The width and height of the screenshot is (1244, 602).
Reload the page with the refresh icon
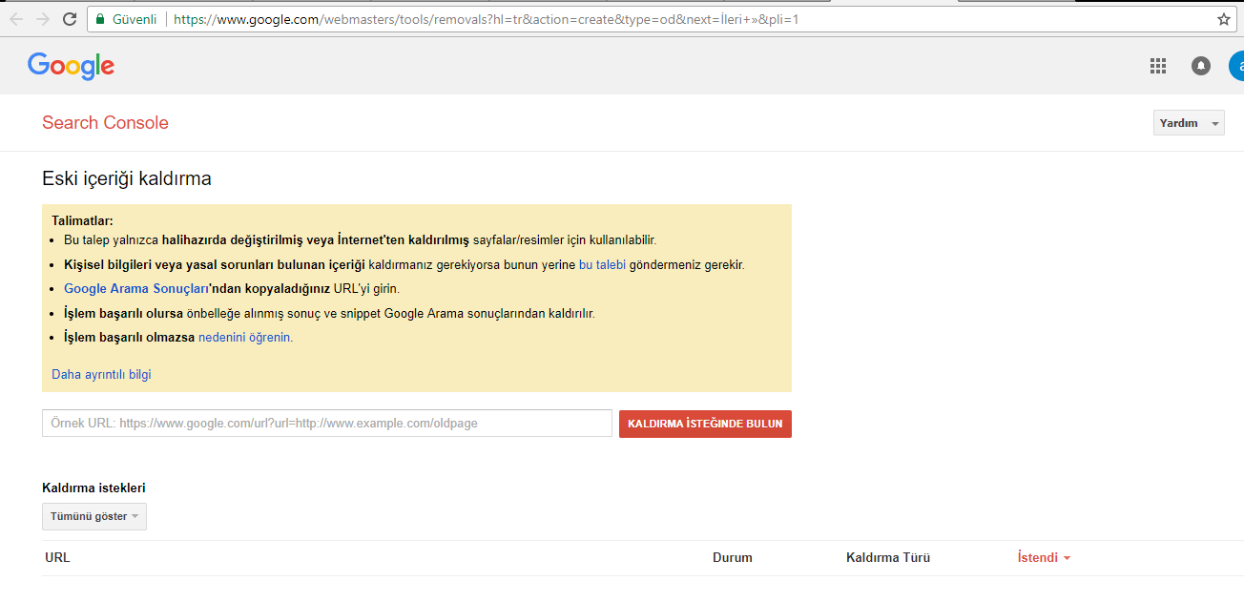point(70,19)
